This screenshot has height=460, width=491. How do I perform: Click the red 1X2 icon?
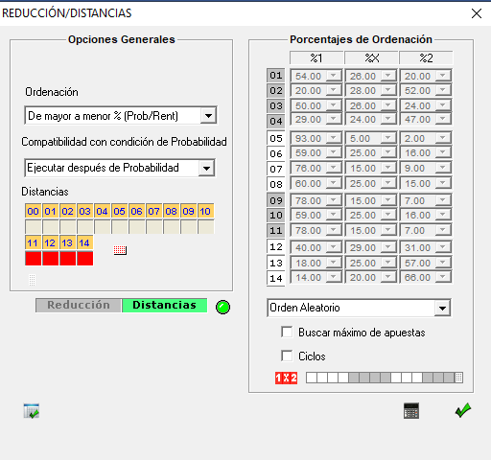pyautogui.click(x=286, y=378)
